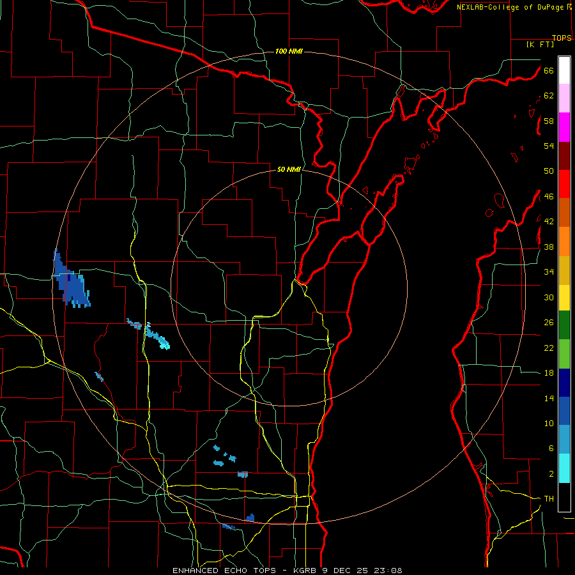Click the legend value 34
The image size is (575, 575).
[549, 272]
